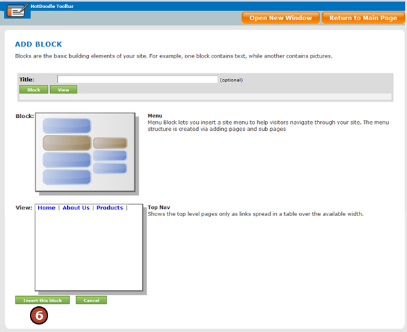The image size is (407, 332).
Task: Select the bold 'Menu' block name
Action: 155,116
